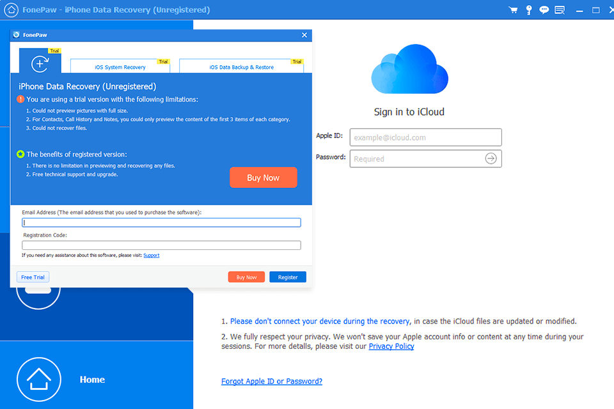Open registration via the key icon

coord(528,10)
